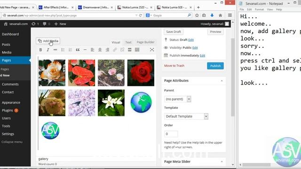Open View menu in Notepad
Screen dimensions: 301x169
tap(269, 9)
